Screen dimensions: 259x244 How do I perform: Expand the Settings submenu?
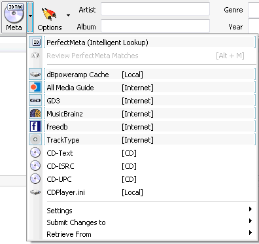tap(149, 211)
